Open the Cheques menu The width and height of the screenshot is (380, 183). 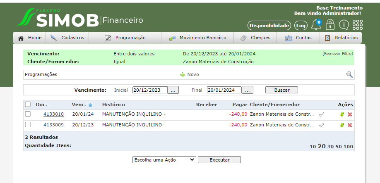[x=255, y=38]
